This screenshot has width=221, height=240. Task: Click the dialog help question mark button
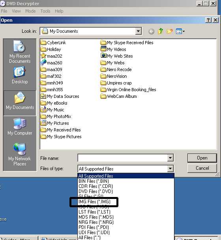208,20
